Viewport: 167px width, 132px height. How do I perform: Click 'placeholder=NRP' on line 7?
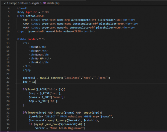point(110,20)
